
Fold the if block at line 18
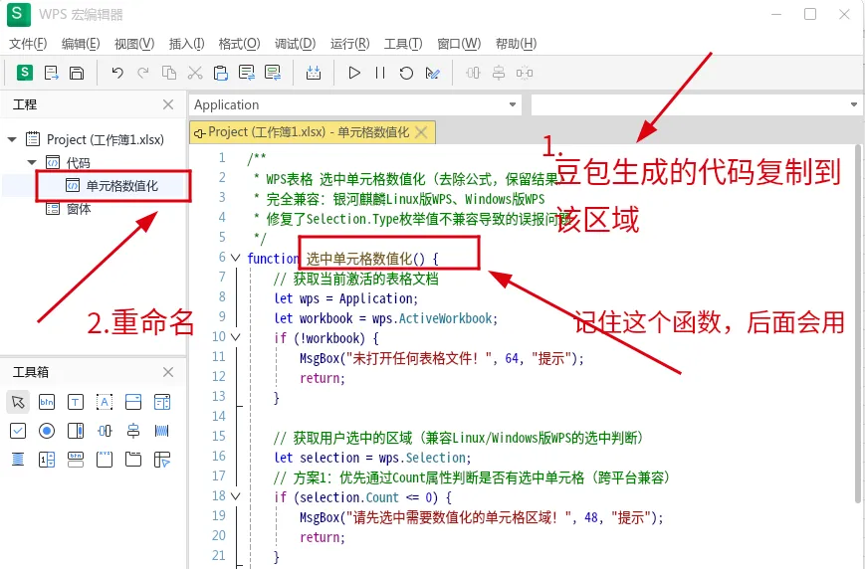pos(236,496)
